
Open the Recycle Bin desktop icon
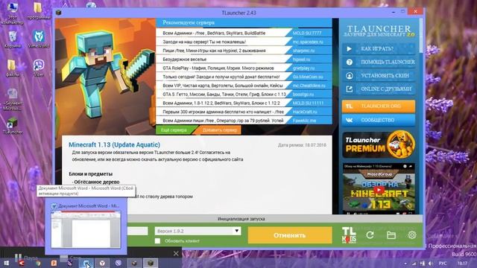[13, 39]
